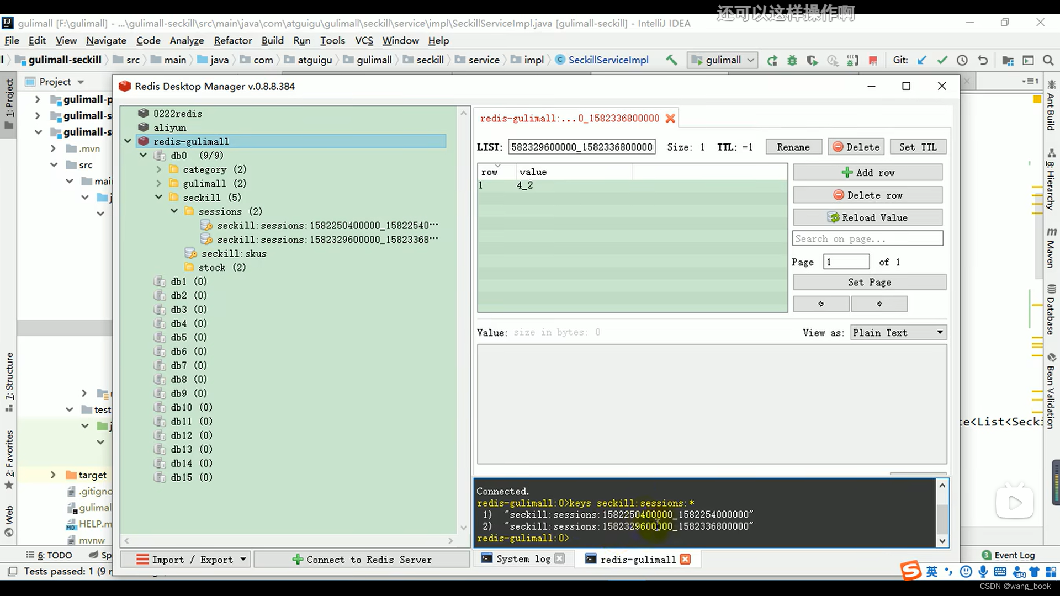Click Connect to Redis Server button

[362, 560]
